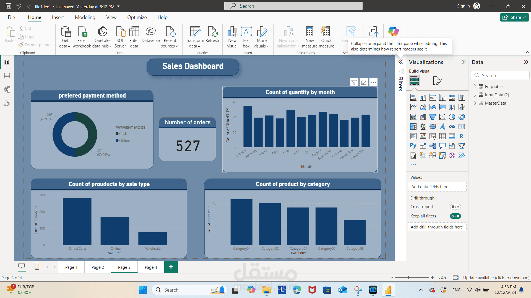The width and height of the screenshot is (531, 298).
Task: Expand the MasterData table
Action: click(475, 103)
